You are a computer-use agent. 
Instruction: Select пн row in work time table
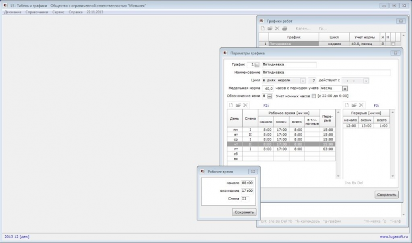[x=281, y=130]
